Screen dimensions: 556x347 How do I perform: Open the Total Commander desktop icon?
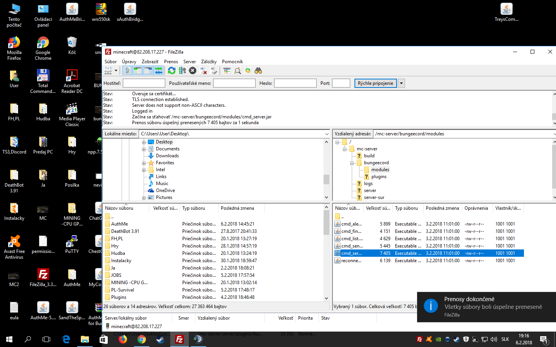(x=43, y=81)
